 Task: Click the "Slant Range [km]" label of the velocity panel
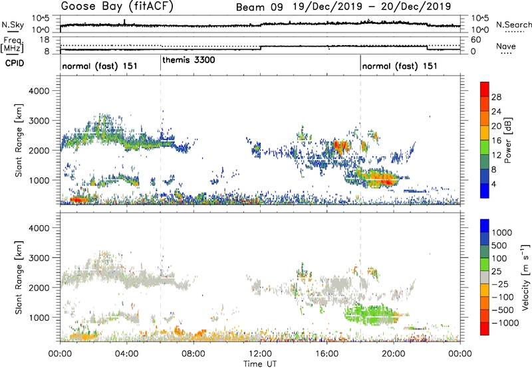19,278
